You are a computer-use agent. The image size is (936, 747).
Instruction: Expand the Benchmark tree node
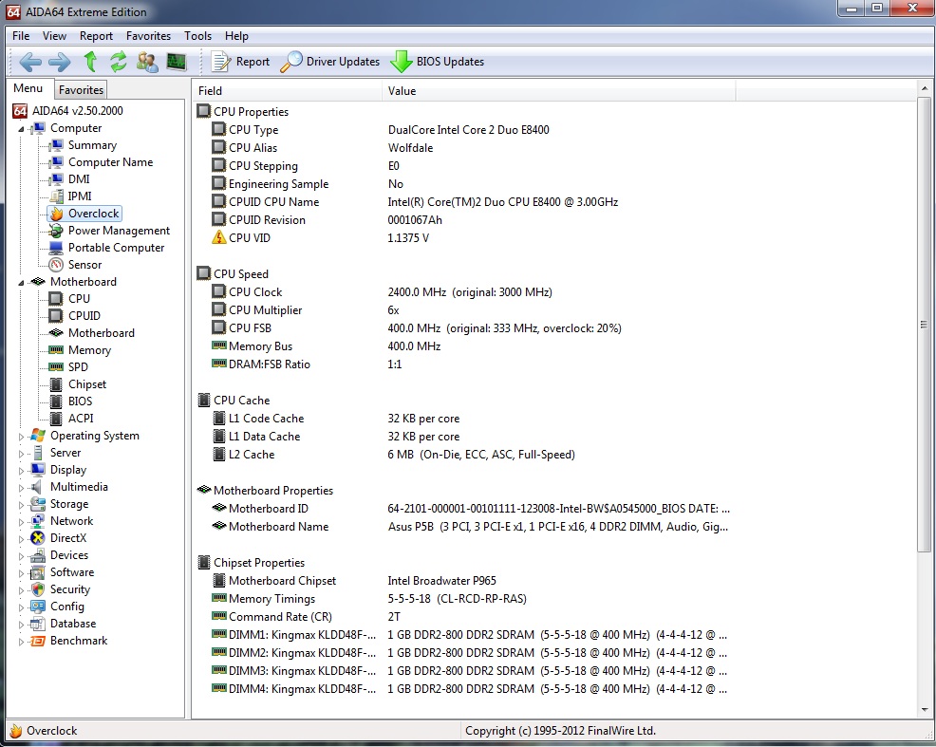22,642
